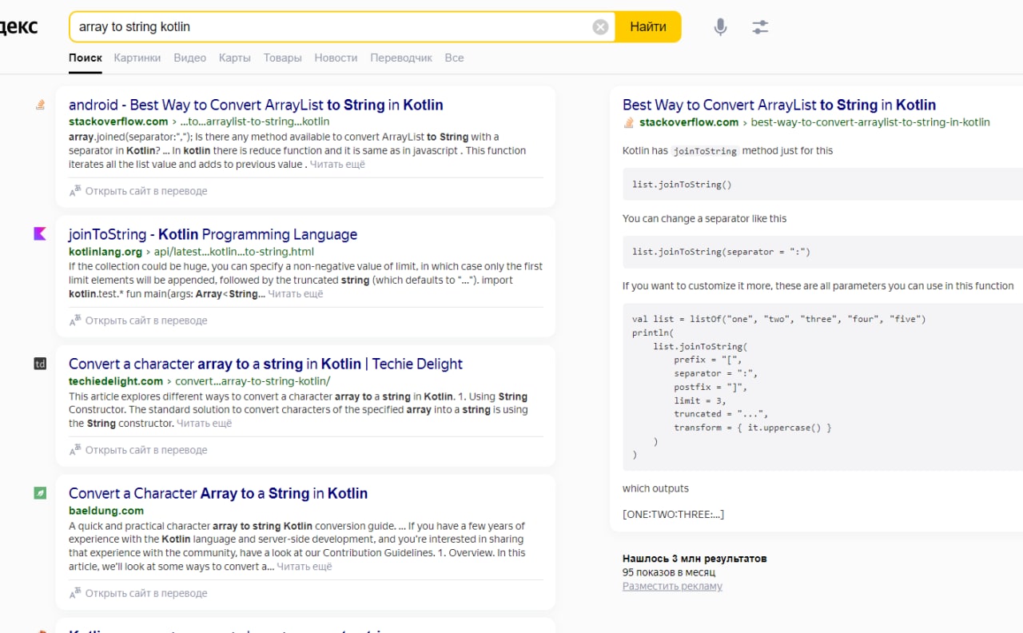
Task: Switch to the Видео tab
Action: (x=190, y=58)
